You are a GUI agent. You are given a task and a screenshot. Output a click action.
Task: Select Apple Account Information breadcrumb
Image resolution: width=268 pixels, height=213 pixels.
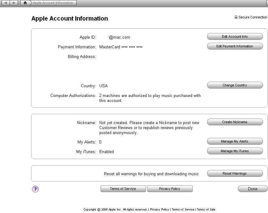(53, 3)
